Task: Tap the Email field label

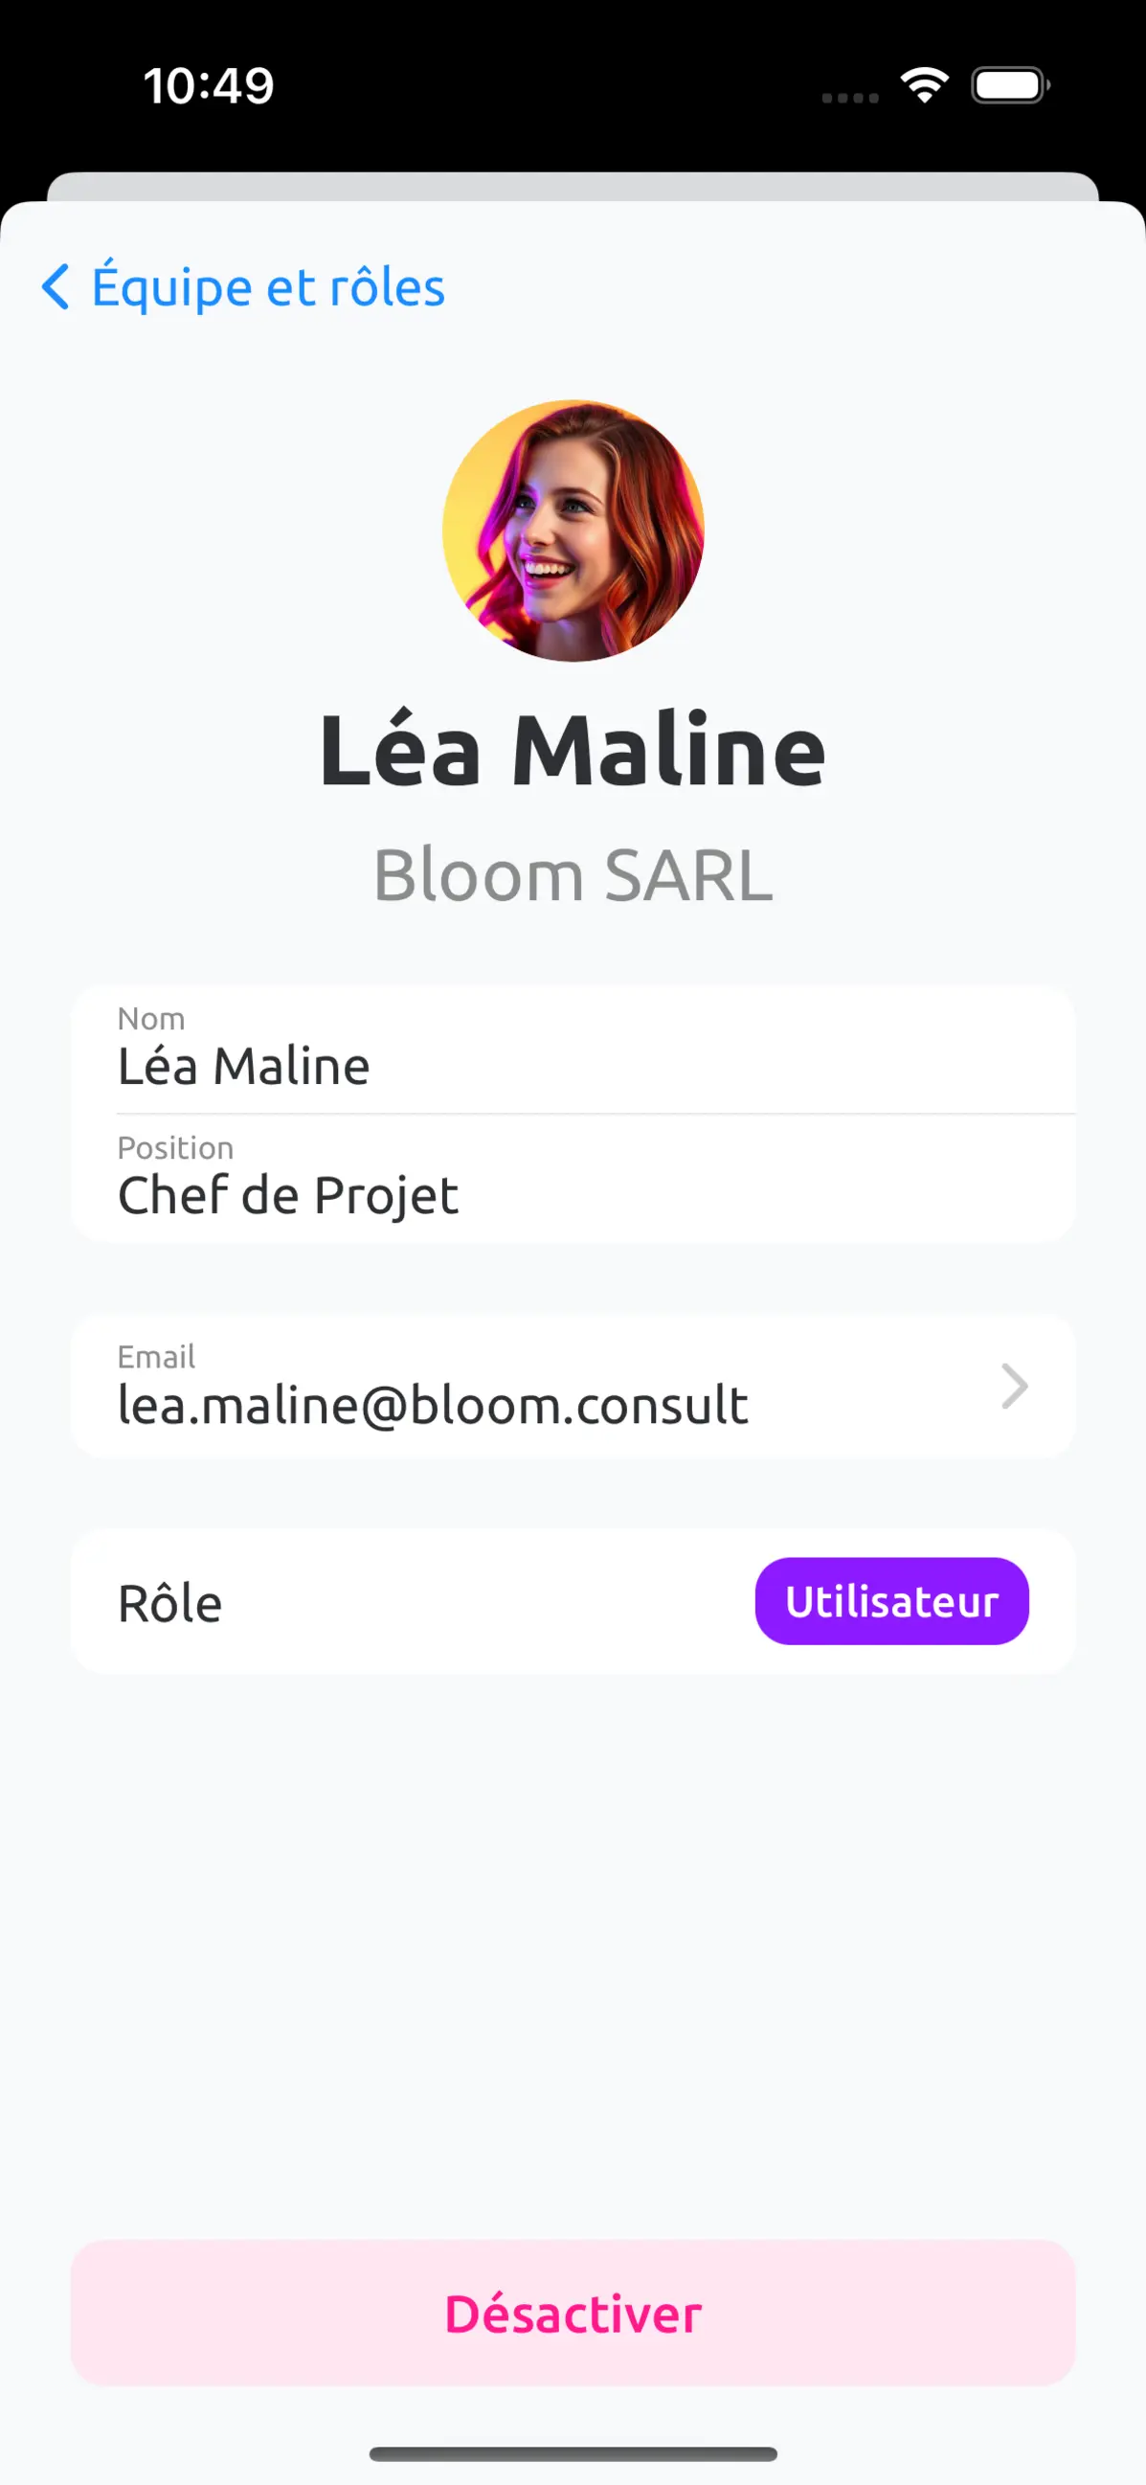Action: (x=156, y=1356)
